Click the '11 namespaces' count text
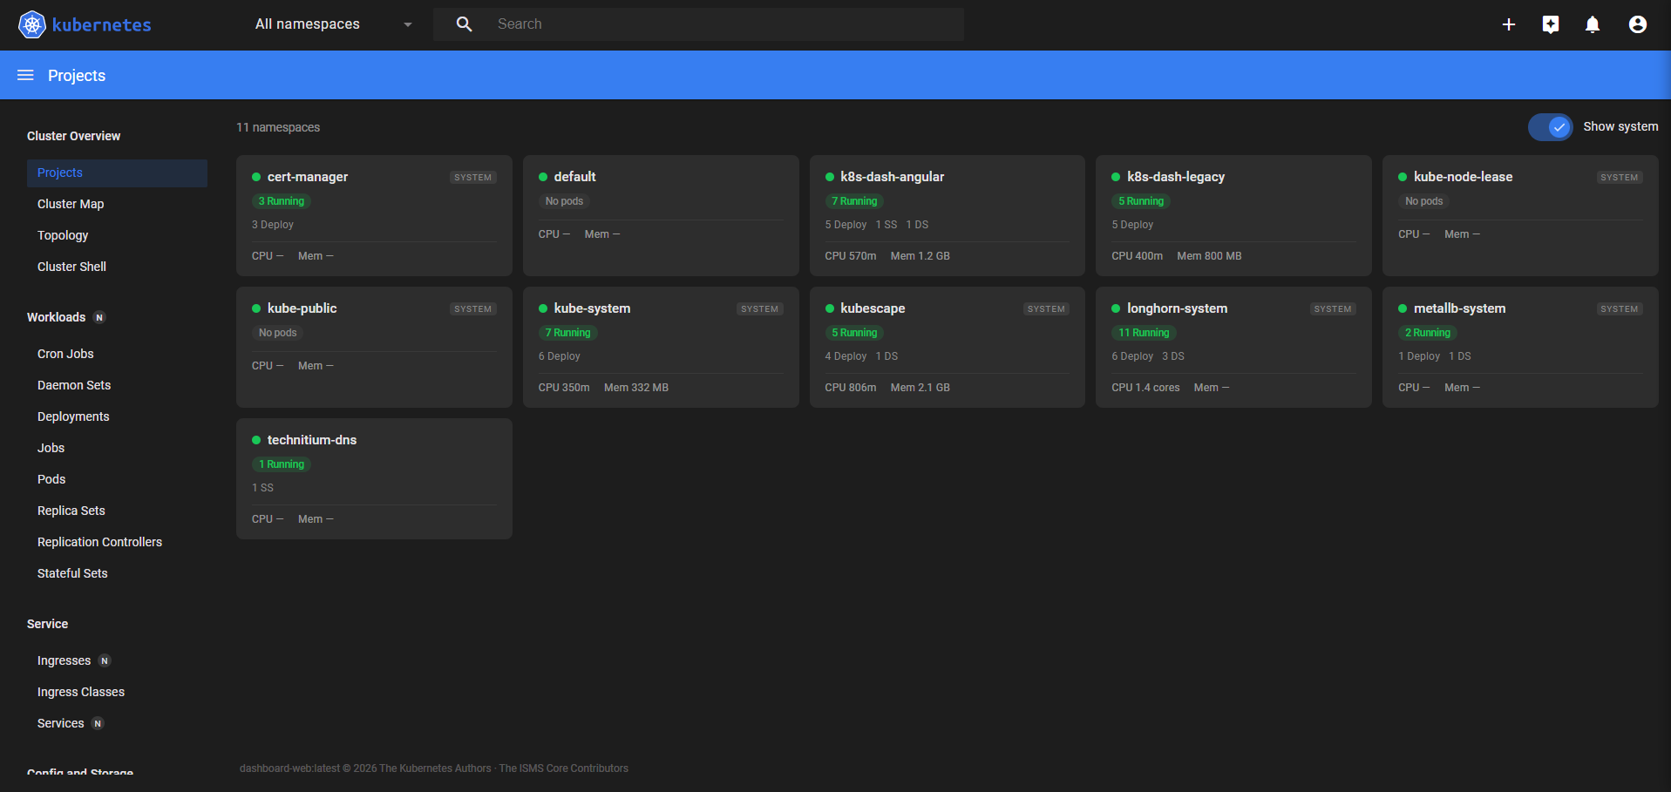The image size is (1671, 792). 278,127
